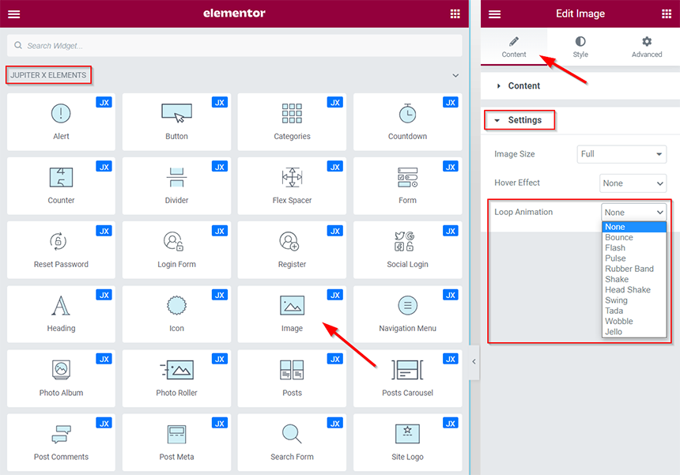Select the Register widget
The height and width of the screenshot is (475, 680).
(292, 250)
